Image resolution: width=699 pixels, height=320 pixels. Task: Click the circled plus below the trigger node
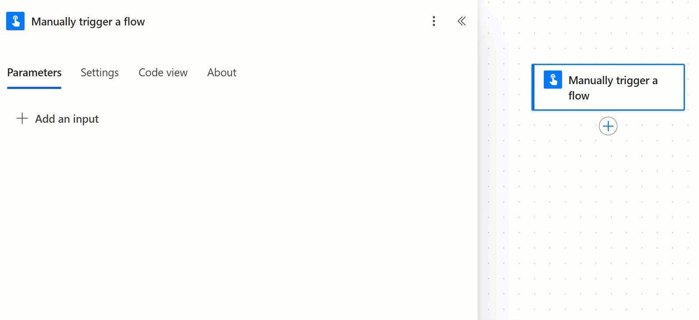tap(608, 126)
